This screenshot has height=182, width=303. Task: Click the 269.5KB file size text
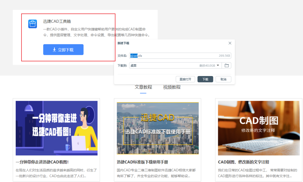224,56
